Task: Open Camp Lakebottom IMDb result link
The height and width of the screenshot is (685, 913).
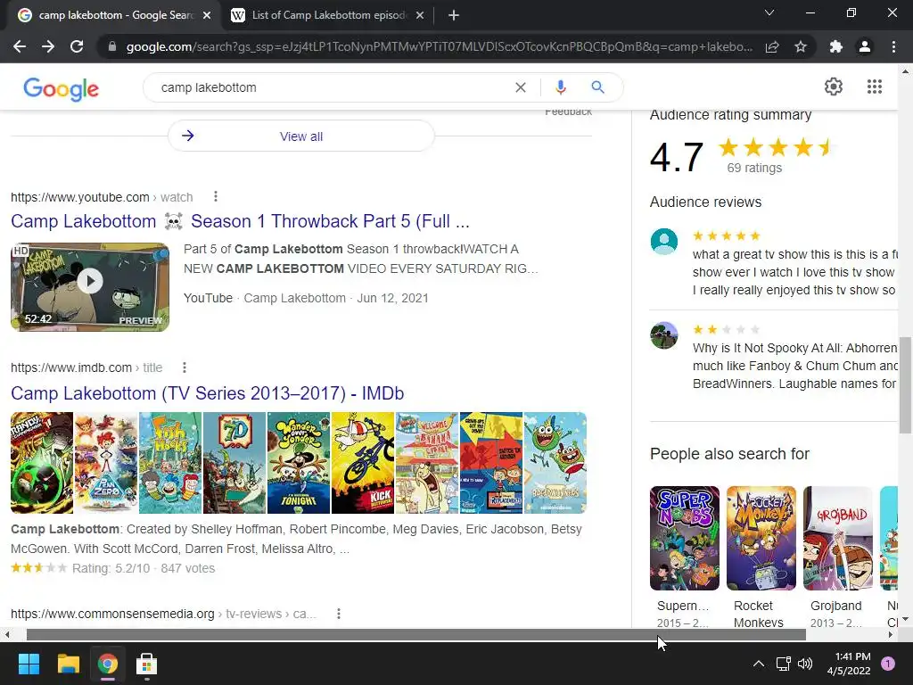Action: pyautogui.click(x=207, y=393)
